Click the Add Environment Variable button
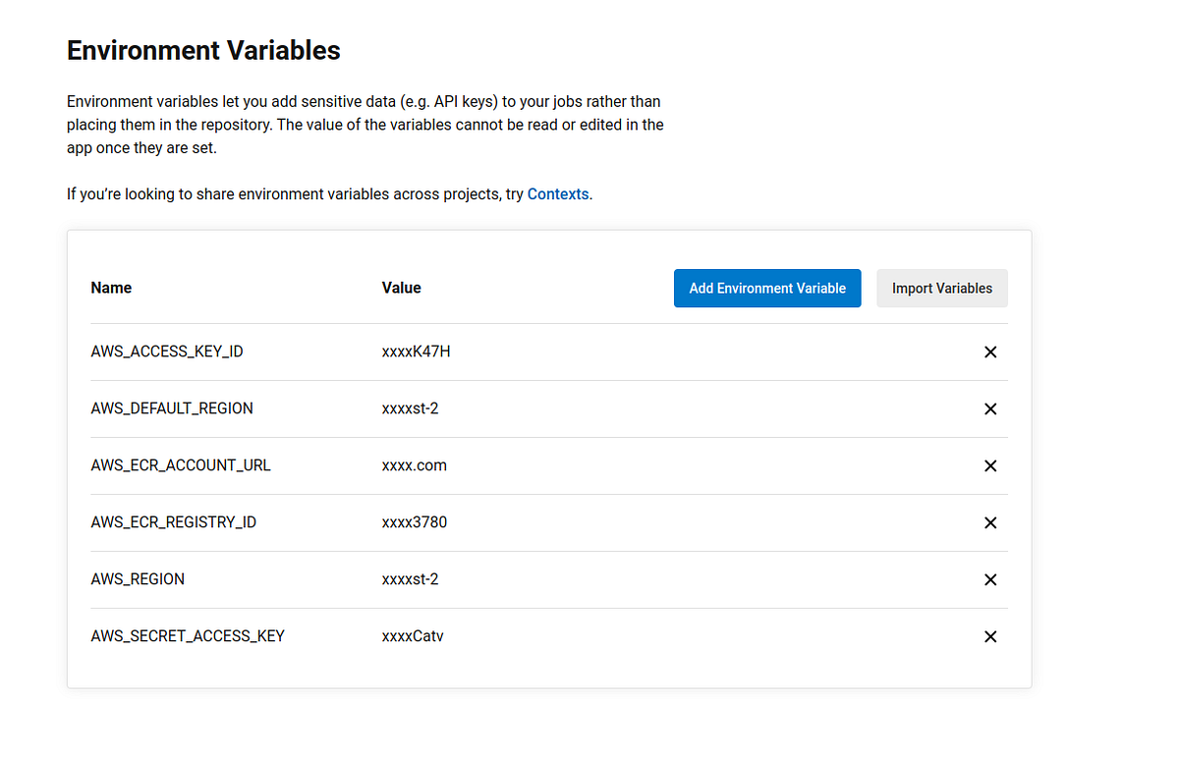1179x758 pixels. (767, 288)
